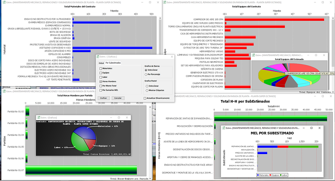Toggle Actualizar Dinamicamente checkbox
Image resolution: width=335 pixels, height=181 pixels.
click(145, 98)
